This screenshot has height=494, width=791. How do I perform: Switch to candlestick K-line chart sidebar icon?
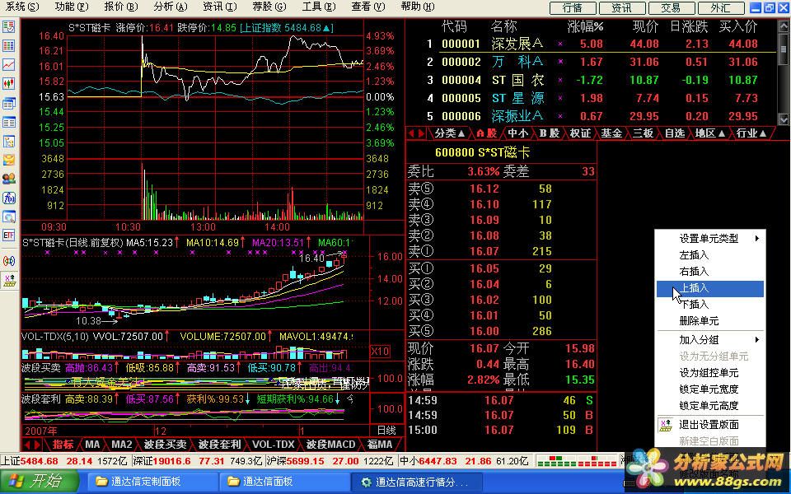[8, 83]
